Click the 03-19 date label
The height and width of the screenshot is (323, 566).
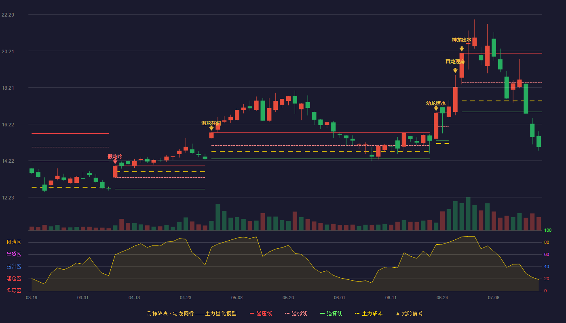click(32, 298)
